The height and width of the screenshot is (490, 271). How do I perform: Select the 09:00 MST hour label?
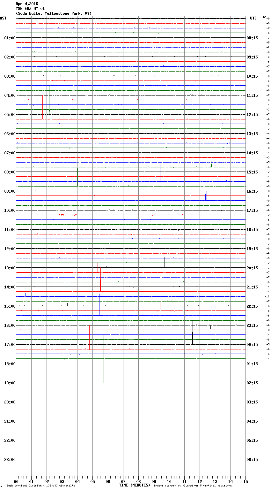(10, 191)
